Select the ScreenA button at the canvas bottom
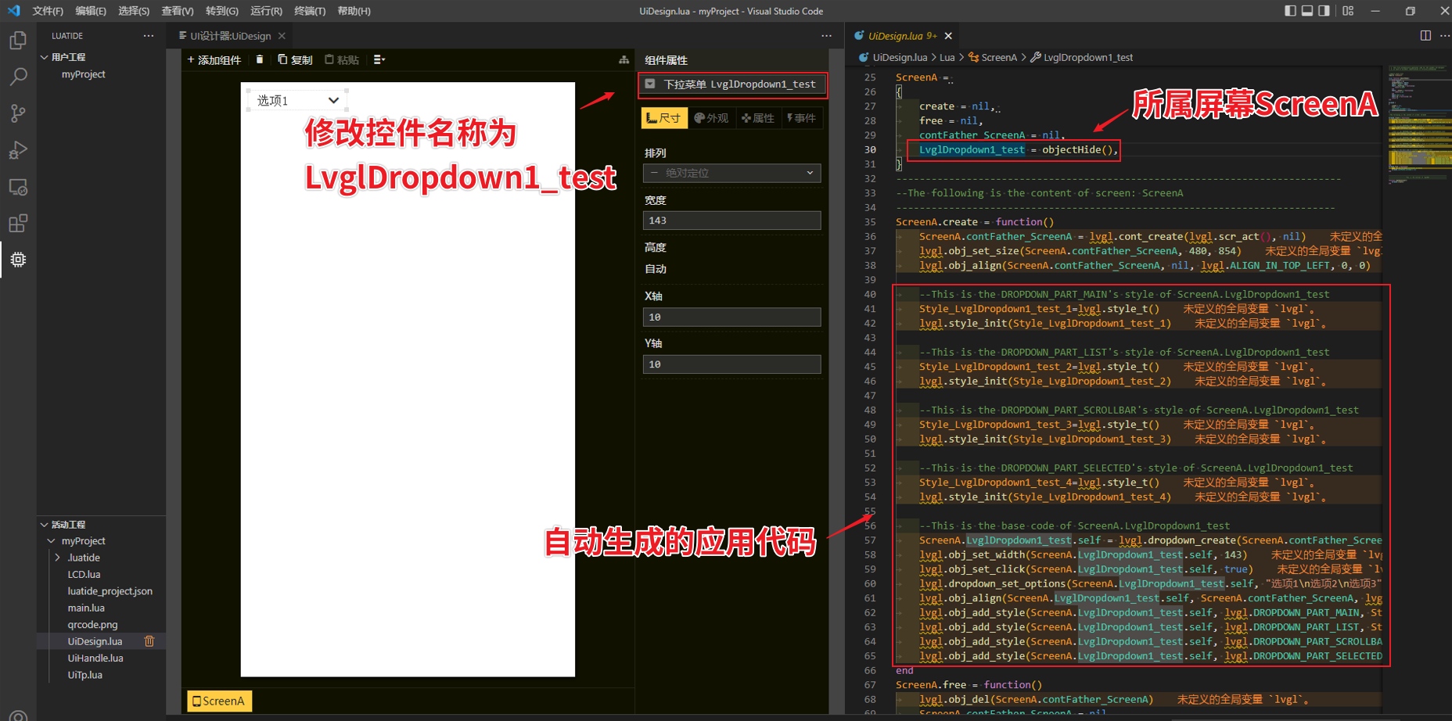This screenshot has height=721, width=1452. coord(218,700)
